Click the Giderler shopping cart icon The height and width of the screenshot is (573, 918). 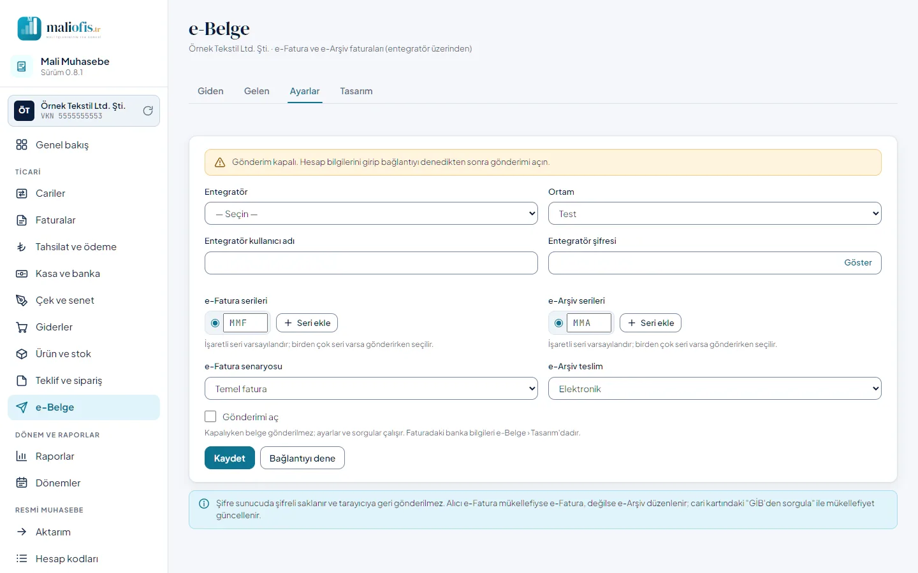coord(22,327)
